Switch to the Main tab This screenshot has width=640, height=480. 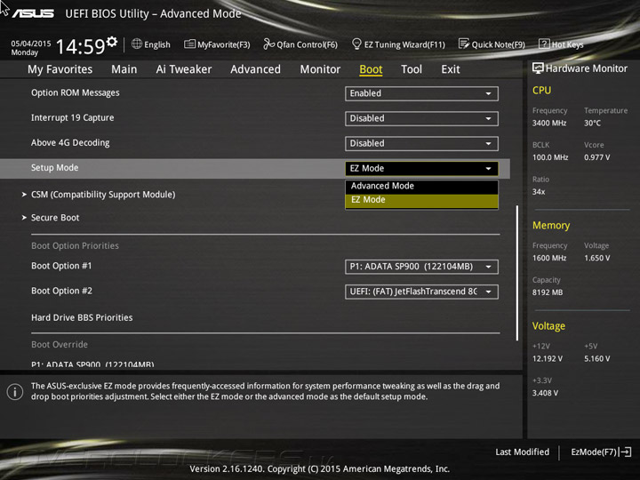124,69
